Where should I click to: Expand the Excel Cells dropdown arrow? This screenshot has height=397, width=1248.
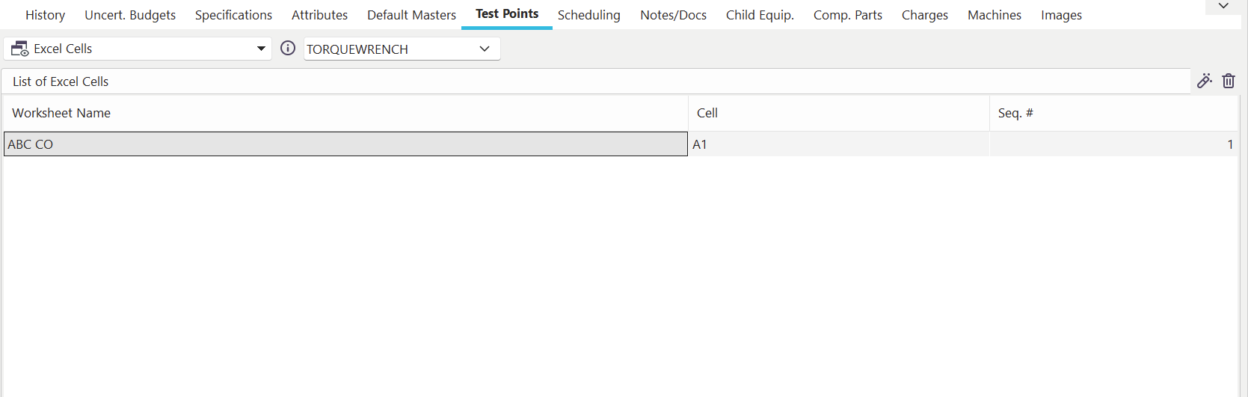coord(261,49)
